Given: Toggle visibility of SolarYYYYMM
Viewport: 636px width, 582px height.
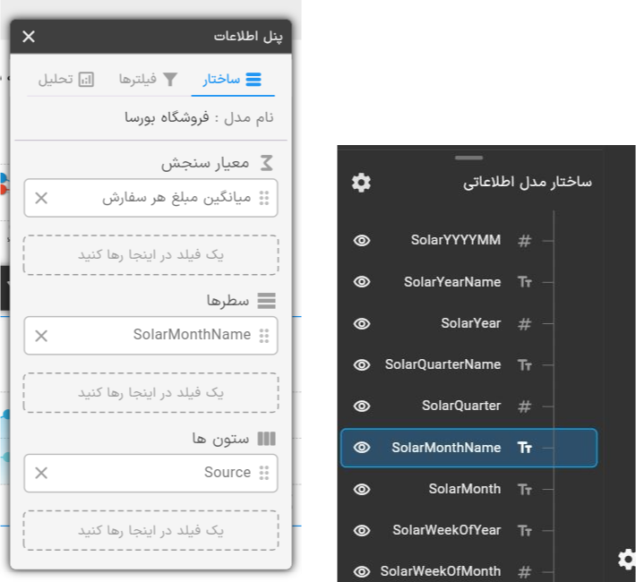Looking at the screenshot, I should [x=362, y=241].
